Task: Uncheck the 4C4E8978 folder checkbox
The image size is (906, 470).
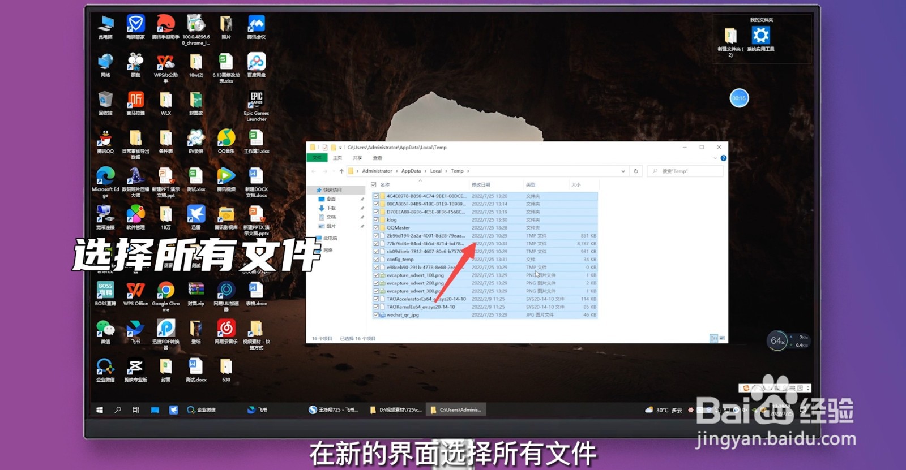Action: (x=376, y=196)
